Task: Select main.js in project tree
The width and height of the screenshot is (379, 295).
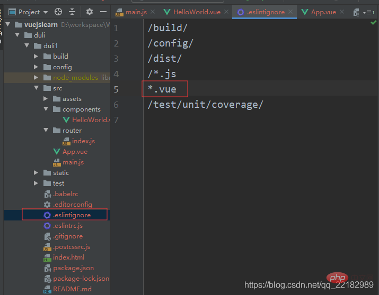Action: (x=73, y=162)
